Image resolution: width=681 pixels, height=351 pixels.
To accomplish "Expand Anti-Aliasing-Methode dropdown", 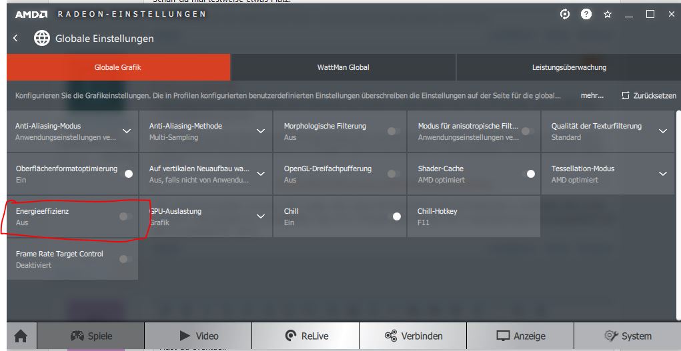I will tap(261, 131).
